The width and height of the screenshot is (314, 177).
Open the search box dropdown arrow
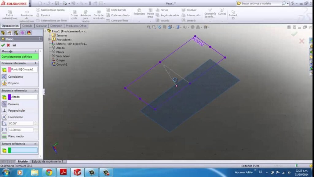pos(288,3)
